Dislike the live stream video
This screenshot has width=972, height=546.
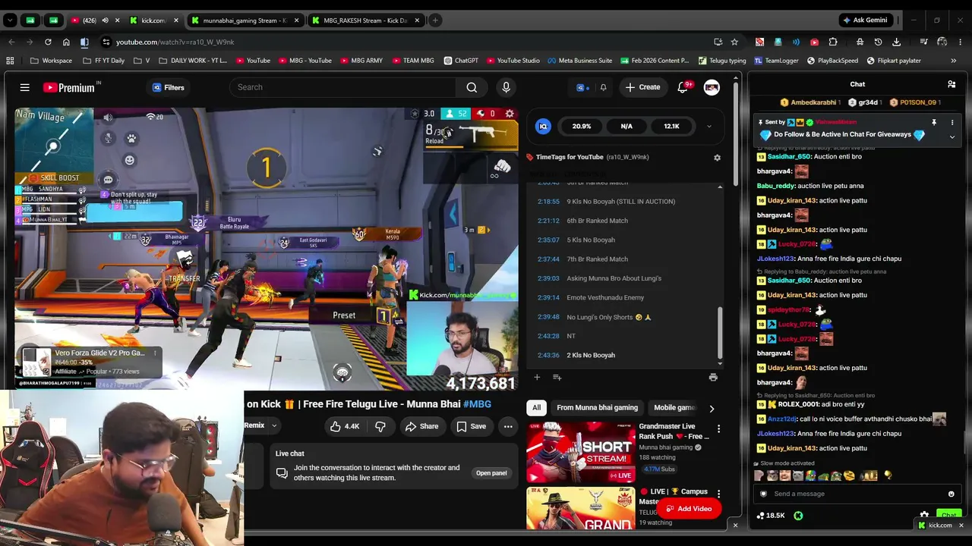coord(380,426)
